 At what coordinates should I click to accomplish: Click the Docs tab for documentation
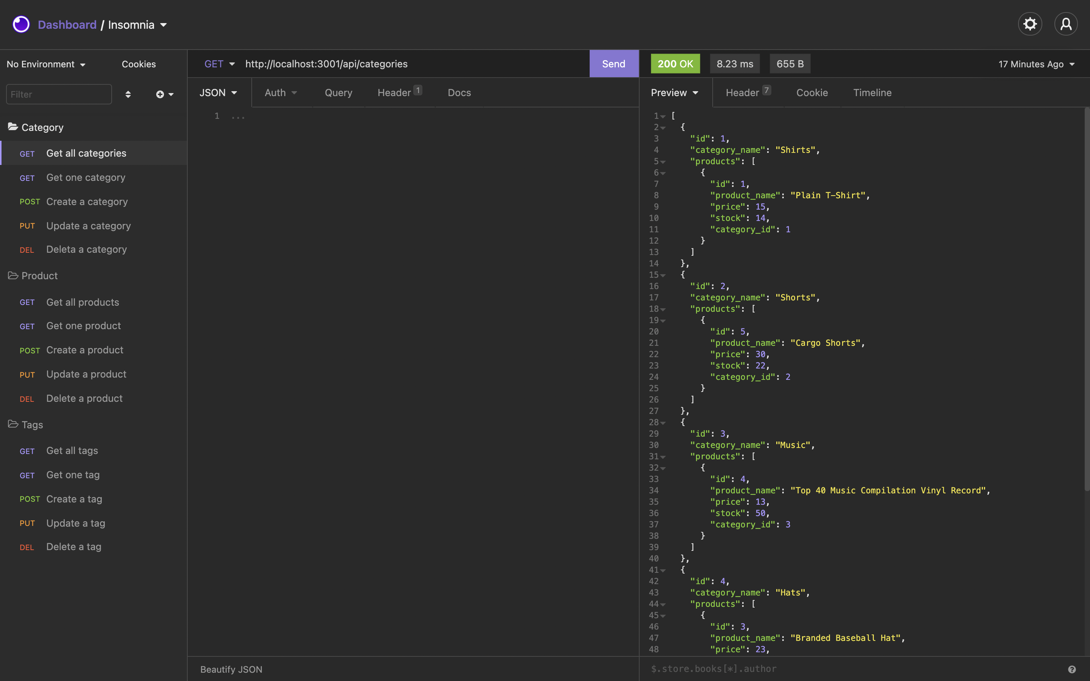click(x=459, y=93)
